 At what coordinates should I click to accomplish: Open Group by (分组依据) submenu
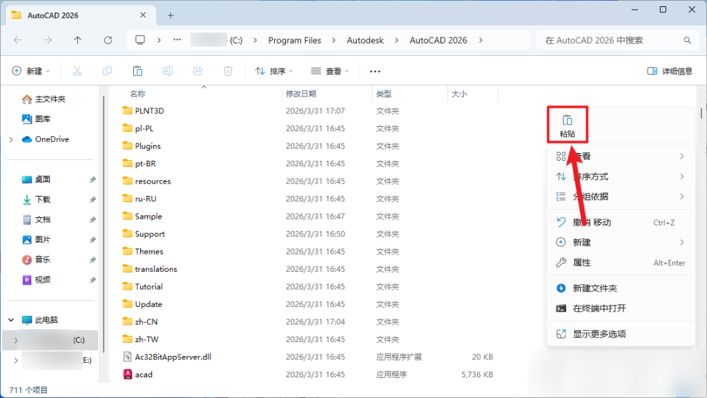621,197
